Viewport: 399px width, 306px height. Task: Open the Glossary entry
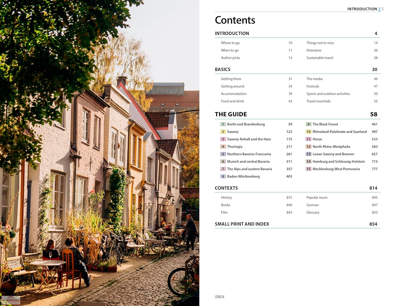tap(313, 212)
